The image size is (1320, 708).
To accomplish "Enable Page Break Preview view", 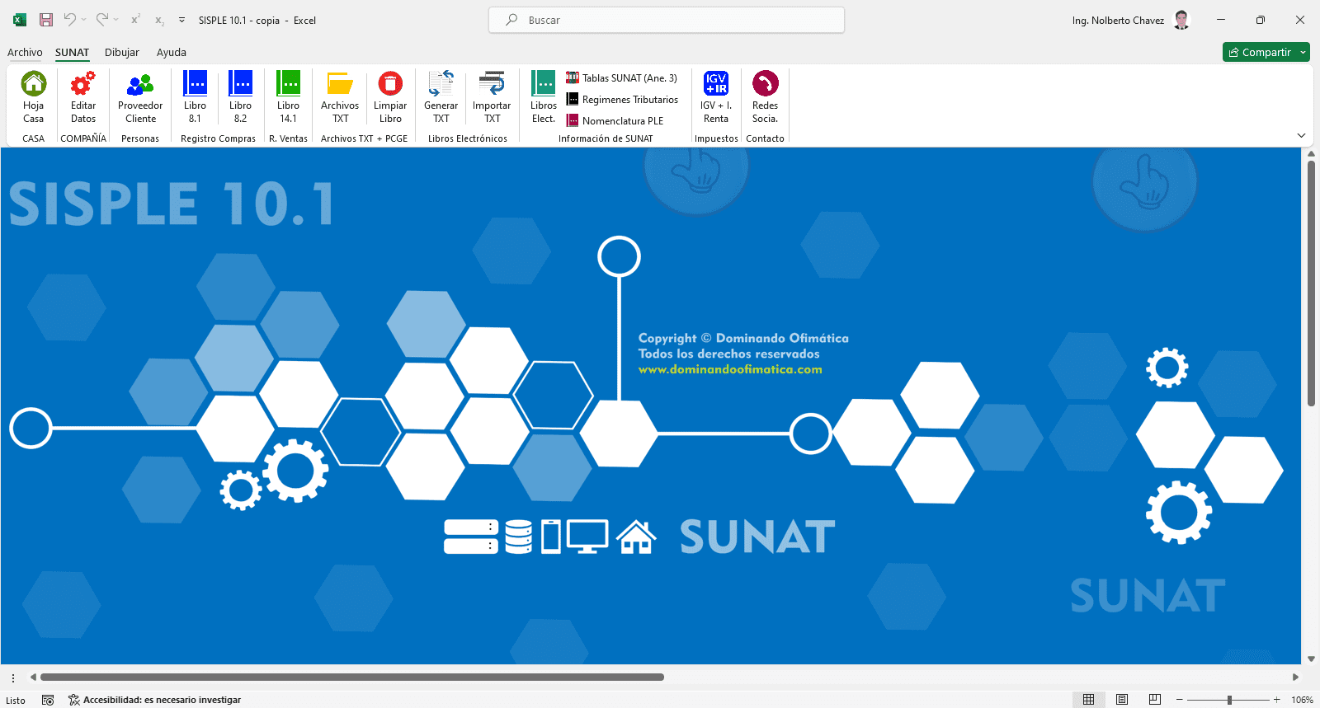I will [1155, 700].
